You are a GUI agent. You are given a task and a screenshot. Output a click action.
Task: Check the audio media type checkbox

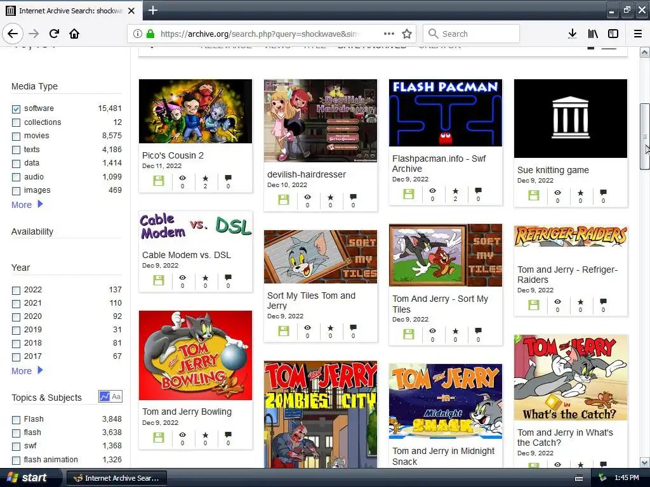pos(16,178)
